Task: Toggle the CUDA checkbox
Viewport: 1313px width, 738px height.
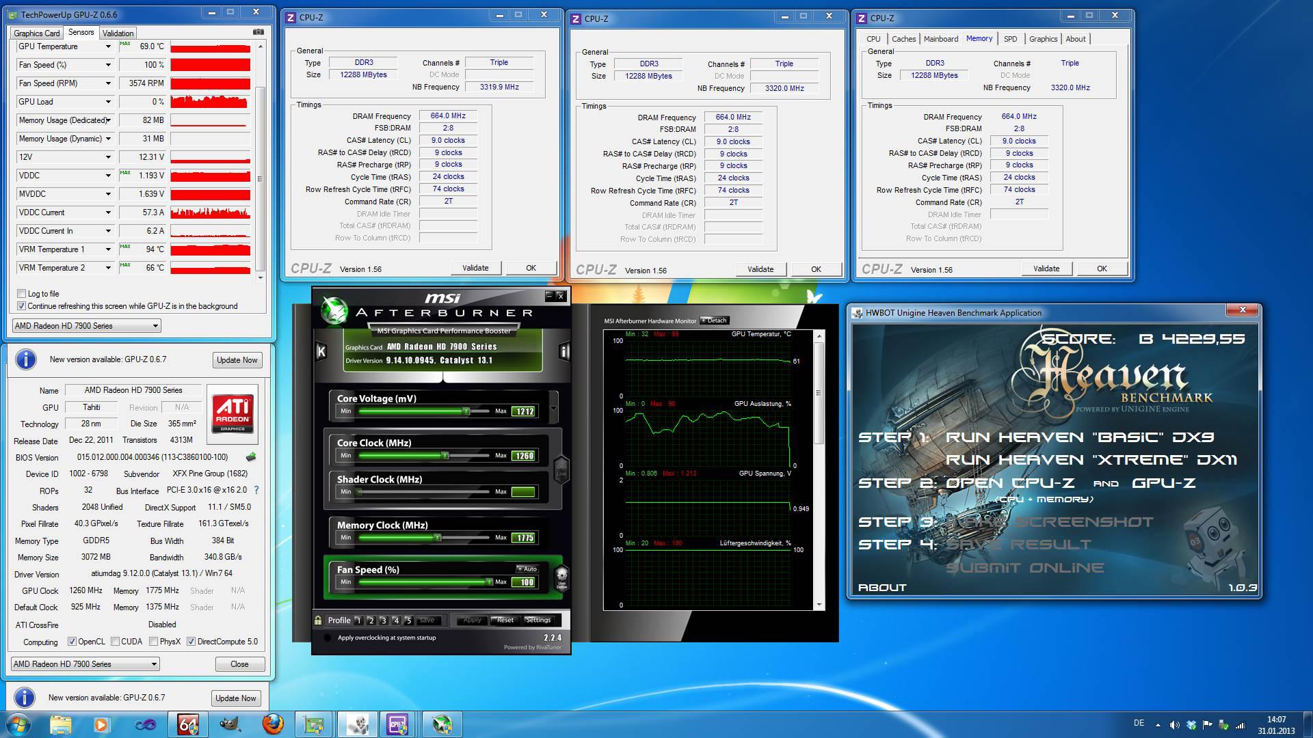Action: pos(116,642)
